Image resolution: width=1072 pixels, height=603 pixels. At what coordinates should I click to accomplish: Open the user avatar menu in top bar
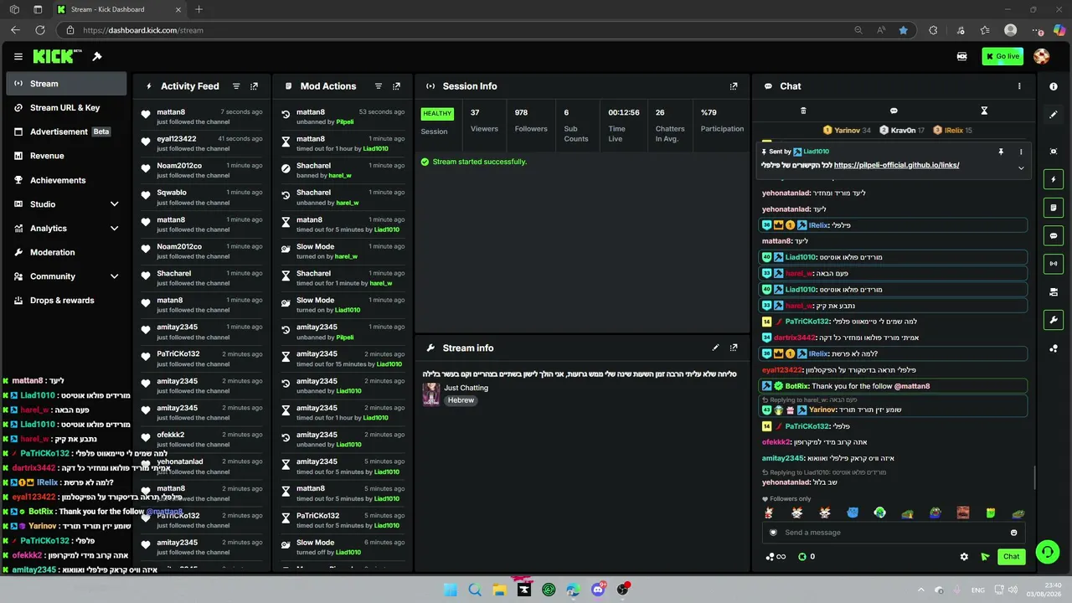1042,57
